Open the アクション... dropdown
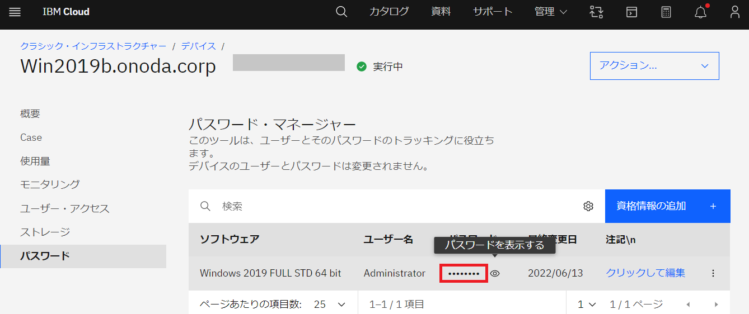 pyautogui.click(x=654, y=66)
